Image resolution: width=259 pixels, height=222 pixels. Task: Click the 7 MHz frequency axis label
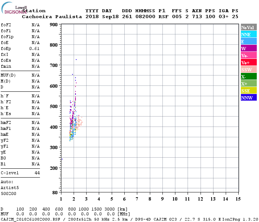click(x=137, y=199)
